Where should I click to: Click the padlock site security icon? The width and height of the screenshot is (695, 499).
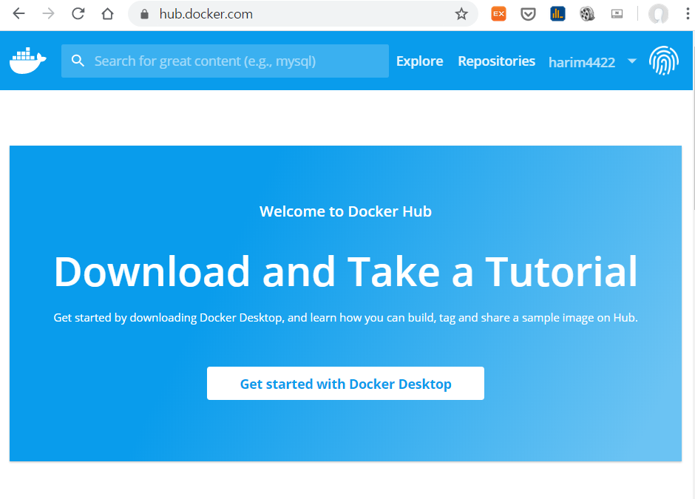[144, 14]
